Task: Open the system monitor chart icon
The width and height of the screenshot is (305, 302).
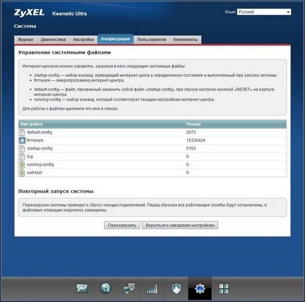Action: 82,288
